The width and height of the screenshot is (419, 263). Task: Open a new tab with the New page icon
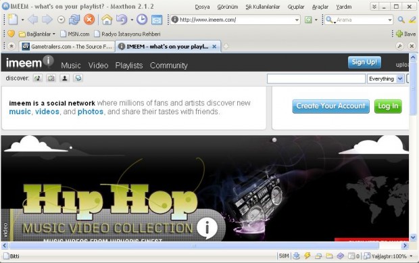tap(13, 20)
